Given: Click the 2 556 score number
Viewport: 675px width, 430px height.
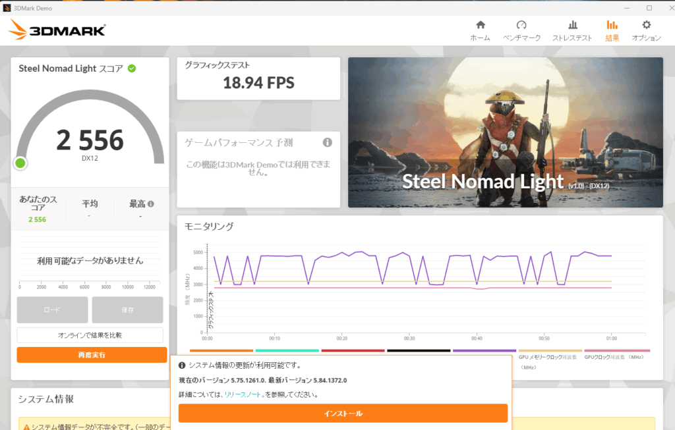Looking at the screenshot, I should pyautogui.click(x=90, y=140).
